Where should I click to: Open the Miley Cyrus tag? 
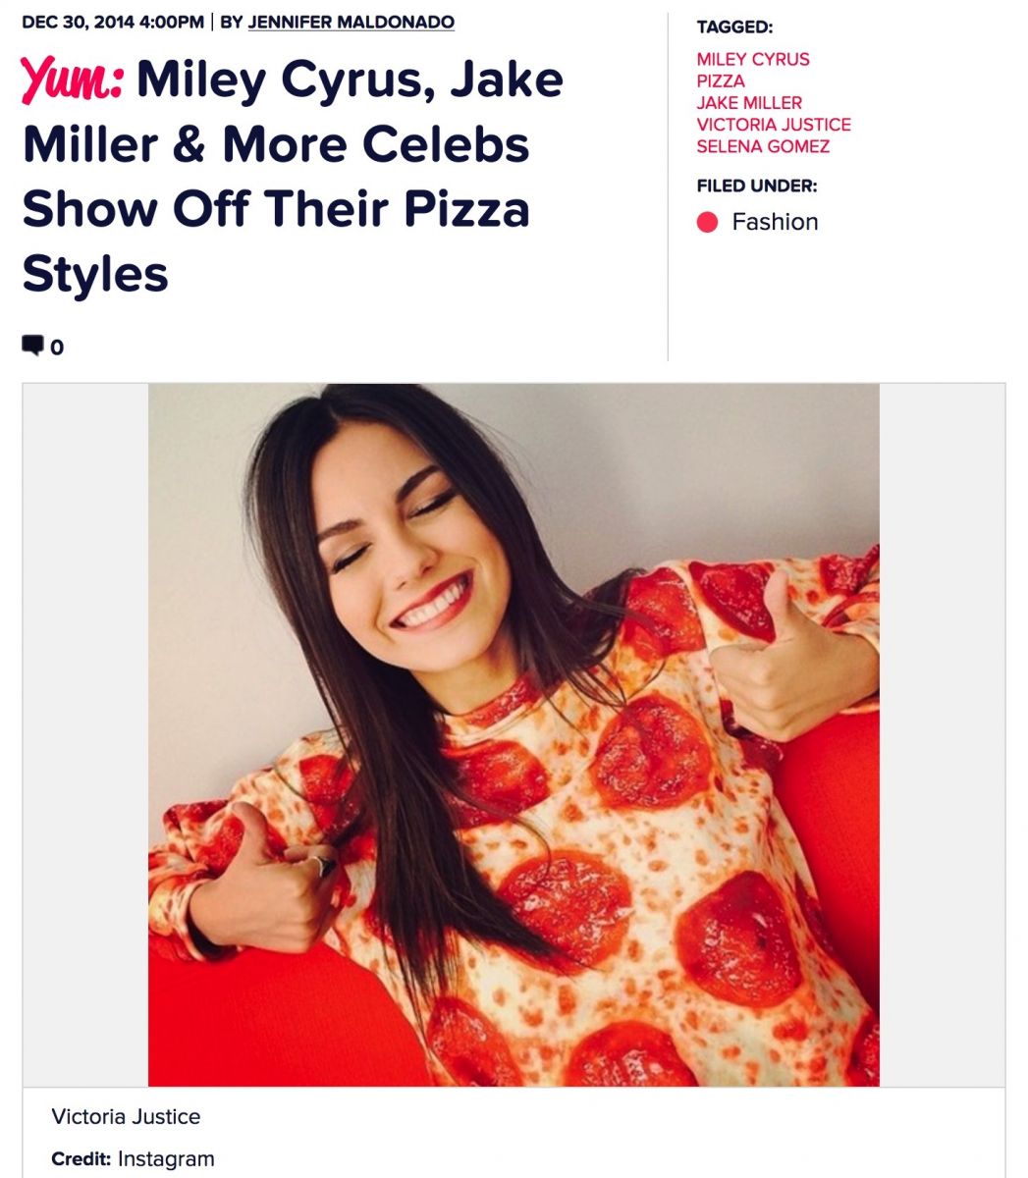click(x=752, y=59)
